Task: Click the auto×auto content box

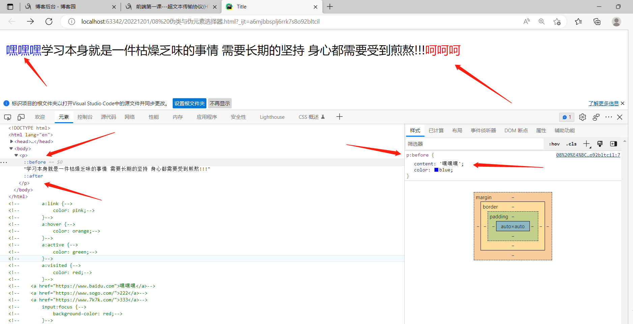Action: pyautogui.click(x=513, y=226)
